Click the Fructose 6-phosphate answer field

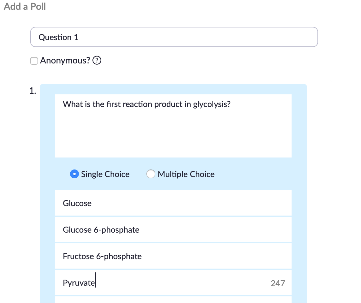click(x=173, y=256)
